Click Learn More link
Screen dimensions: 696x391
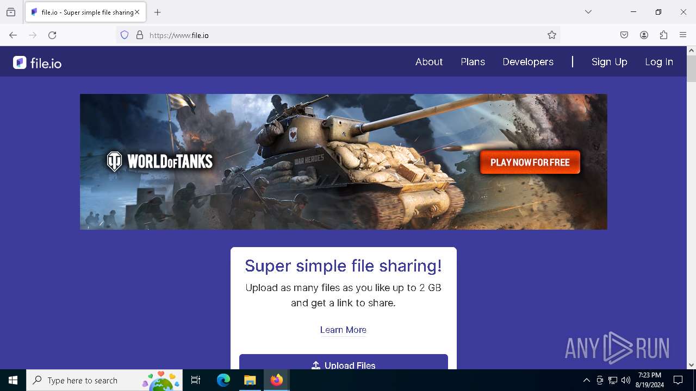tap(343, 330)
